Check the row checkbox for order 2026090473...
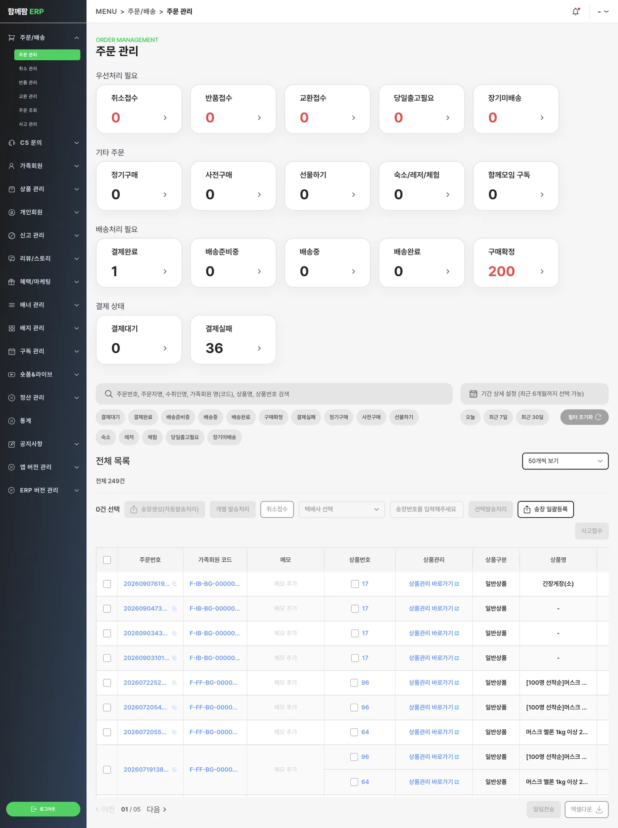 [x=107, y=609]
